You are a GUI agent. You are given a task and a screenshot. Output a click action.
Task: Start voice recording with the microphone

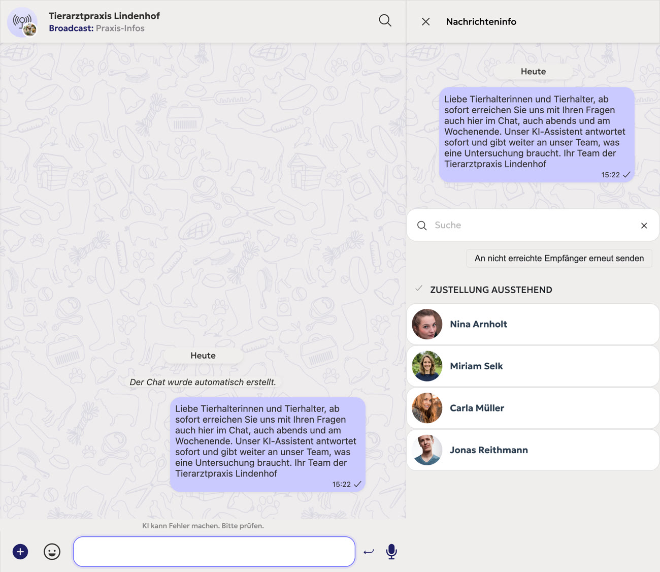(391, 552)
